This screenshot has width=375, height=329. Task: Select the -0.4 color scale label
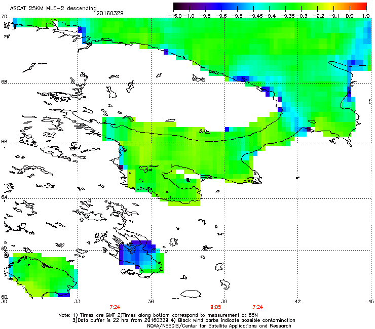point(270,16)
